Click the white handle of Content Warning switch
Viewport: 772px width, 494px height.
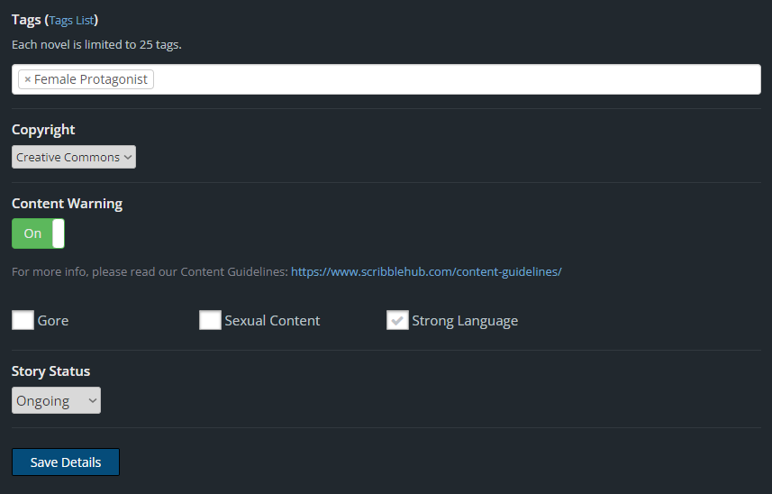point(59,233)
